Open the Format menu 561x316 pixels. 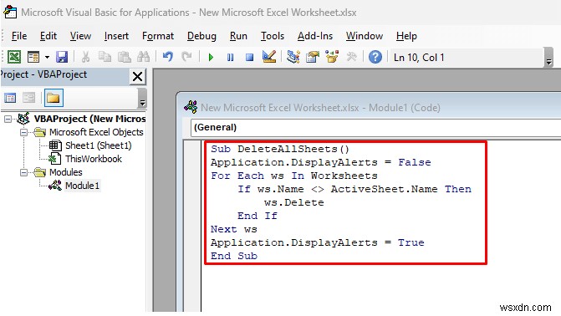coord(158,36)
